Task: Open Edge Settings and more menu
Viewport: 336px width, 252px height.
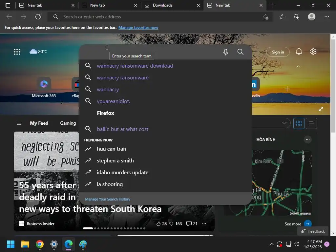Action: [326, 17]
